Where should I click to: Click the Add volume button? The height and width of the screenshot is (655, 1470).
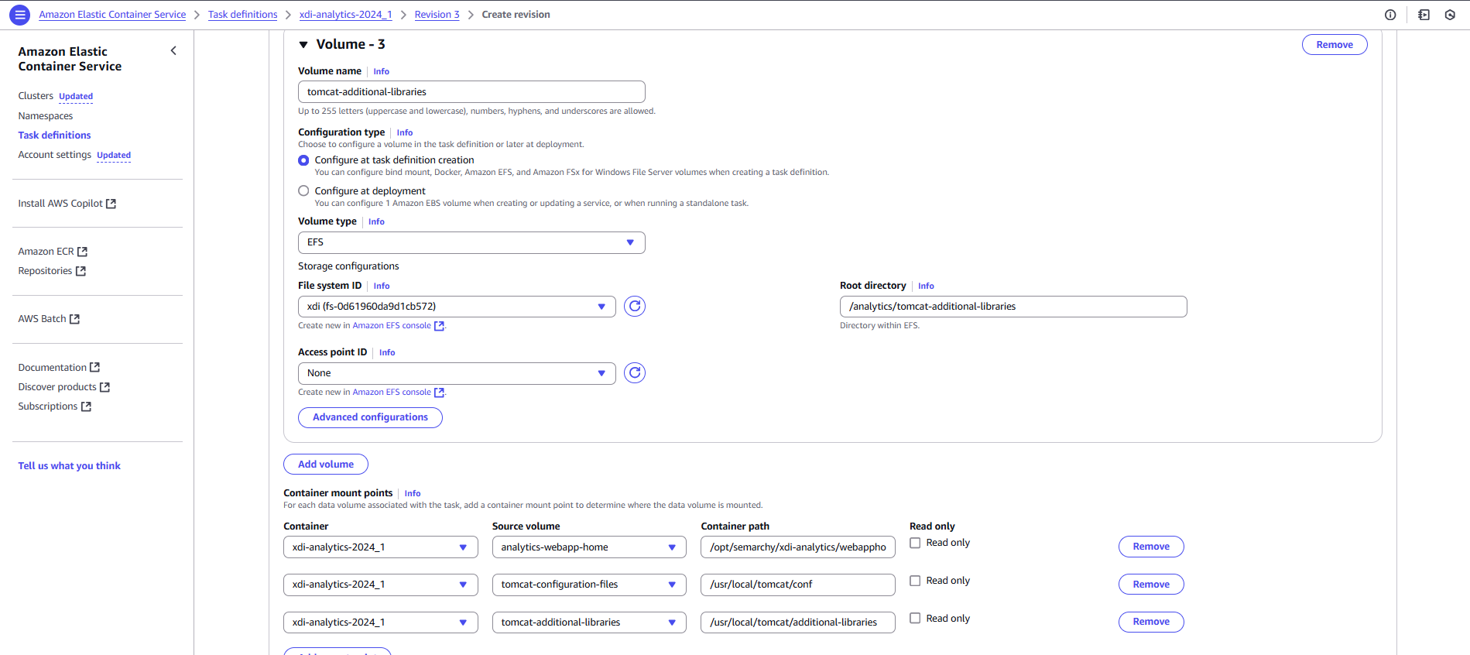click(326, 465)
